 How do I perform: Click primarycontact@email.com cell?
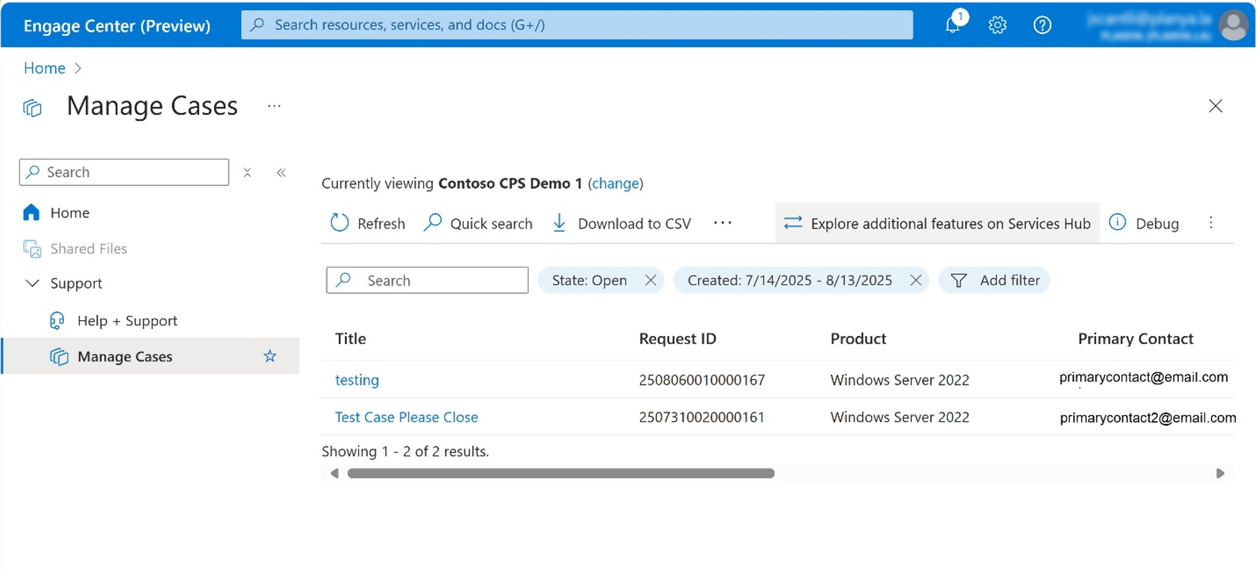[x=1143, y=377]
